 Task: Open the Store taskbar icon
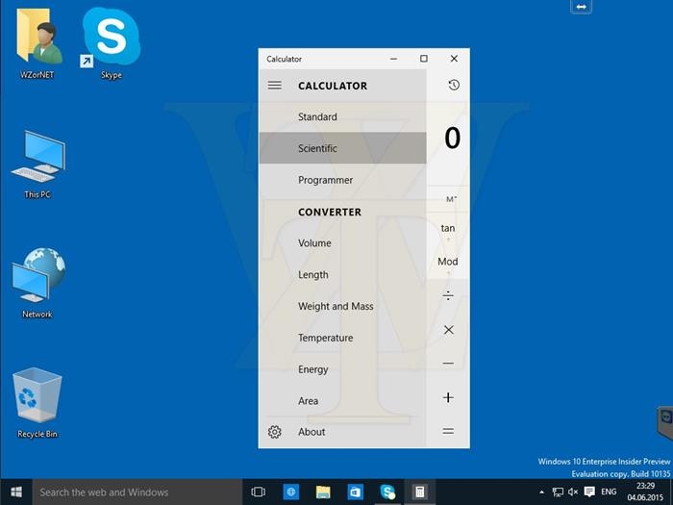pos(356,492)
